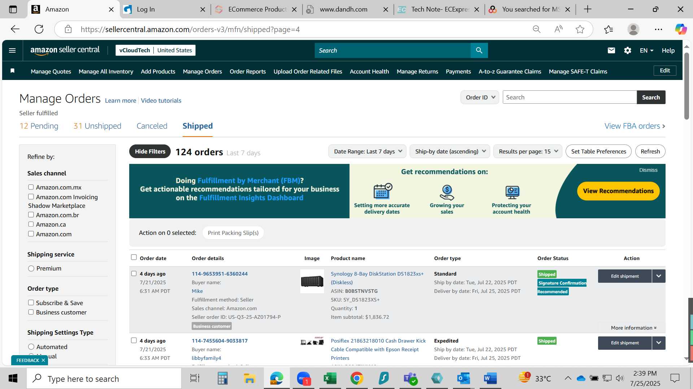Click the yellow View Recommendations button
This screenshot has height=389, width=693.
(x=618, y=191)
